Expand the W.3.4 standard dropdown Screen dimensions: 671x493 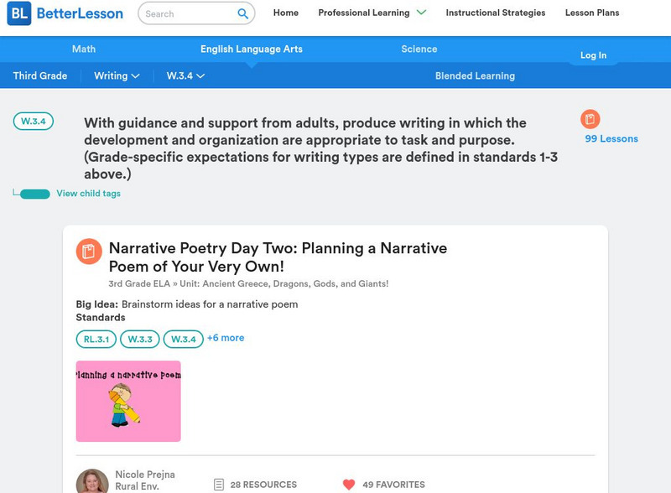click(185, 75)
